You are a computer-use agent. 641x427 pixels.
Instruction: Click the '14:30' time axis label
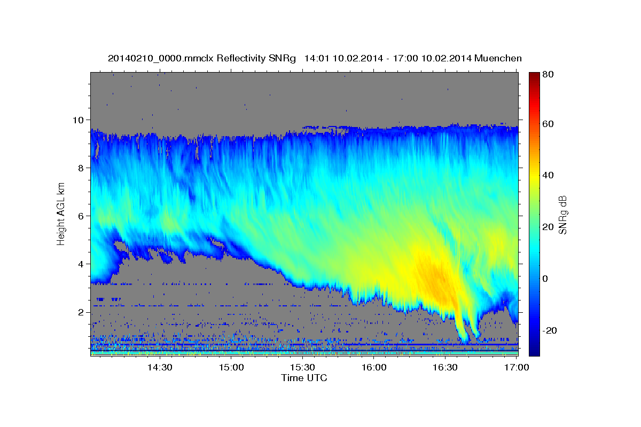click(x=159, y=367)
